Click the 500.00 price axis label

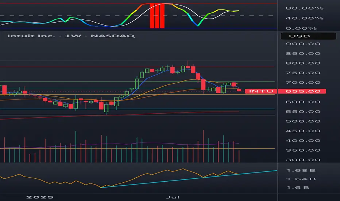click(303, 121)
